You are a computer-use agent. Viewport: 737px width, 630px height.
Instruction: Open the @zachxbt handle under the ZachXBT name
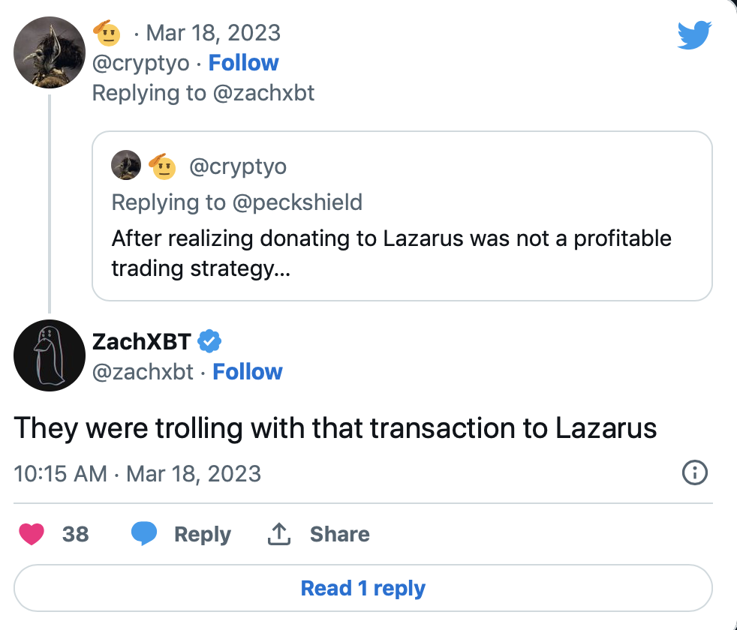click(143, 372)
